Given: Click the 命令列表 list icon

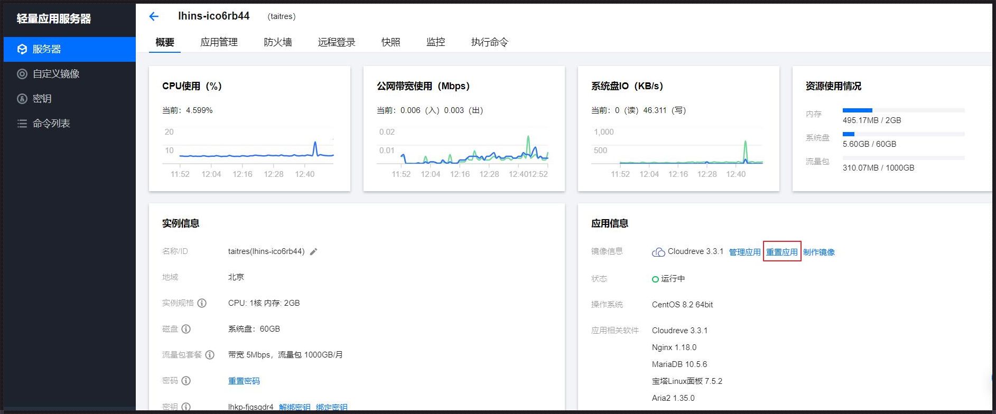Looking at the screenshot, I should (x=22, y=124).
